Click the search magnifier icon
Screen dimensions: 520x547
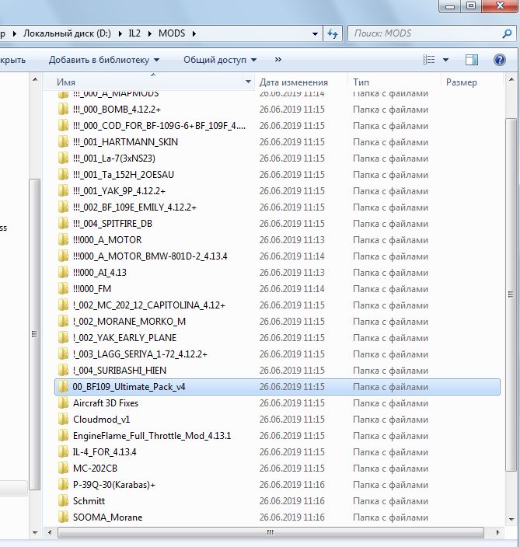click(507, 34)
